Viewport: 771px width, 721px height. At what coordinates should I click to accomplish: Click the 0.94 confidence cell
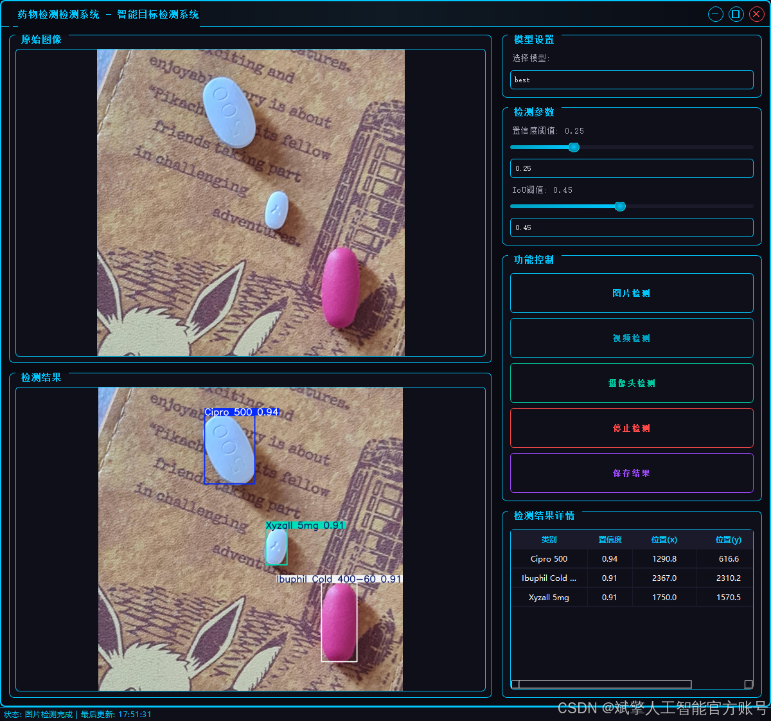coord(610,559)
